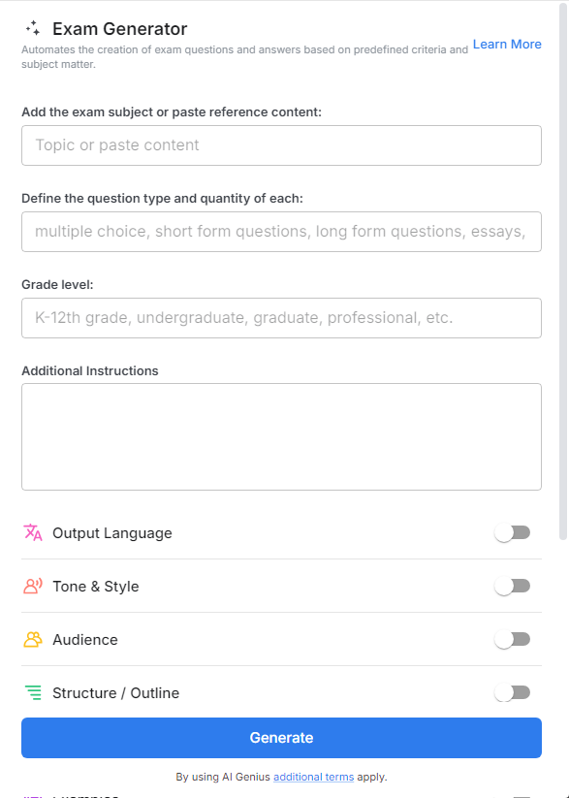Open the additional terms link

(x=313, y=776)
